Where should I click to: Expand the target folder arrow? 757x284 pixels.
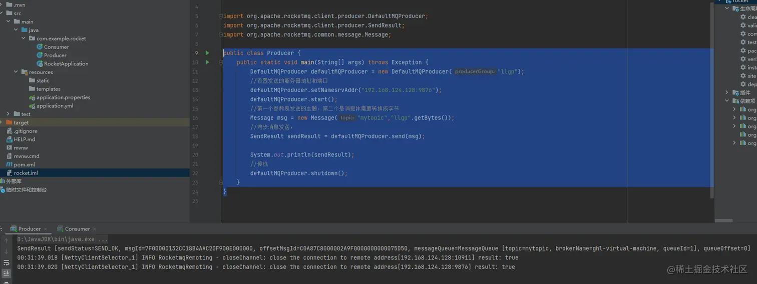(2, 122)
